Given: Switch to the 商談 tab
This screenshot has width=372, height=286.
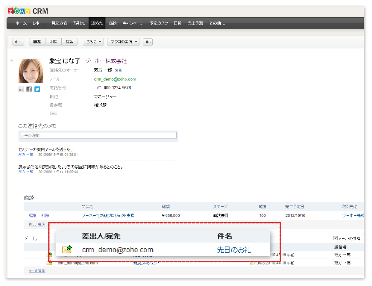Looking at the screenshot, I should [113, 23].
